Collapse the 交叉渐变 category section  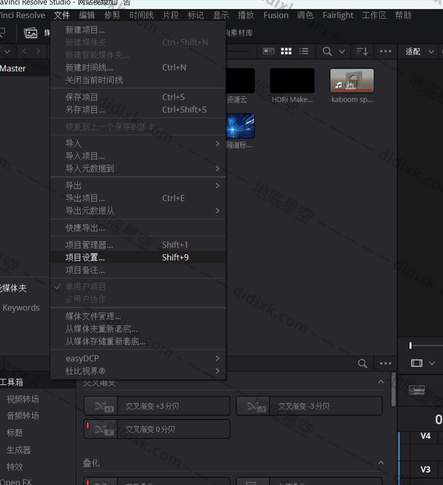click(381, 382)
